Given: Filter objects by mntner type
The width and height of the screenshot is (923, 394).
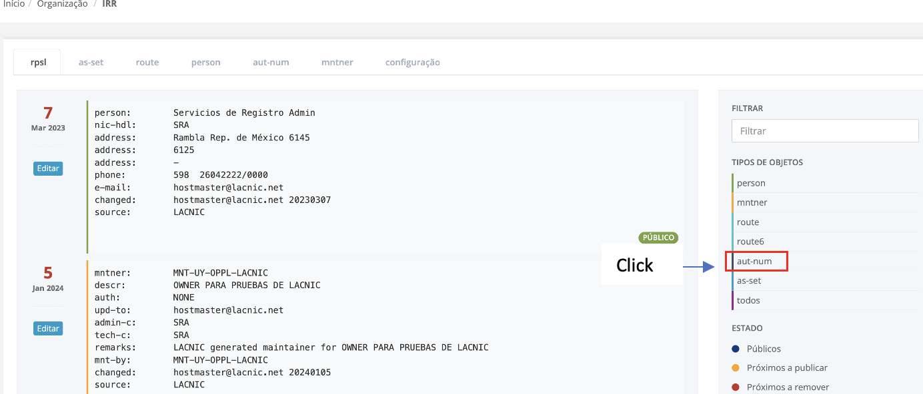Looking at the screenshot, I should click(752, 202).
